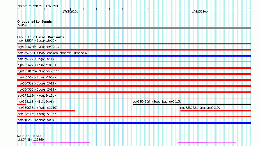The height and width of the screenshot is (146, 259).
Task: Click the red bar under nsv3380281
Action: click(x=216, y=111)
